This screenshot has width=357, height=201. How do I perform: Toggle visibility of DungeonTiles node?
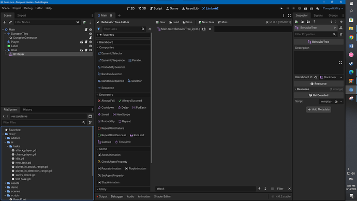coord(91,34)
